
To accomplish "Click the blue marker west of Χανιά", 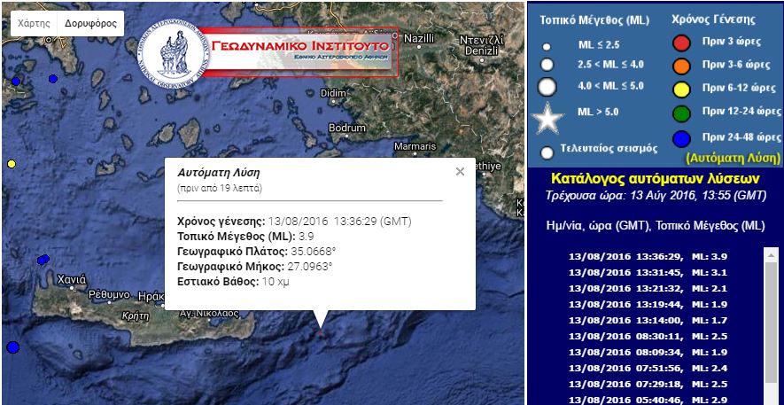I will (x=43, y=260).
